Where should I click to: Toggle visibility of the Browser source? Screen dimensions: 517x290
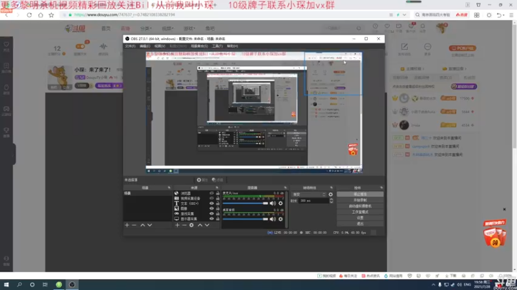pyautogui.click(x=212, y=193)
